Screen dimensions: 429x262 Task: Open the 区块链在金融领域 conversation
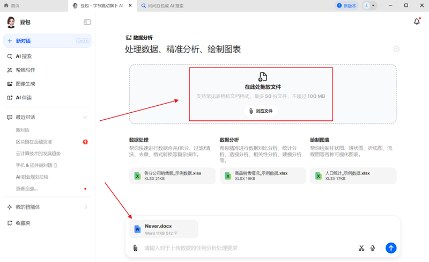tap(34, 142)
